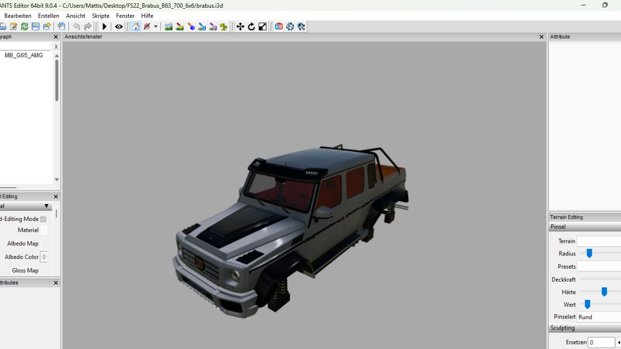Image resolution: width=621 pixels, height=349 pixels.
Task: Select the green tree placement tool icon
Action: pos(224,27)
